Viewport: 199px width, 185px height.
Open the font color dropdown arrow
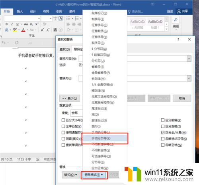pyautogui.click(x=27, y=30)
